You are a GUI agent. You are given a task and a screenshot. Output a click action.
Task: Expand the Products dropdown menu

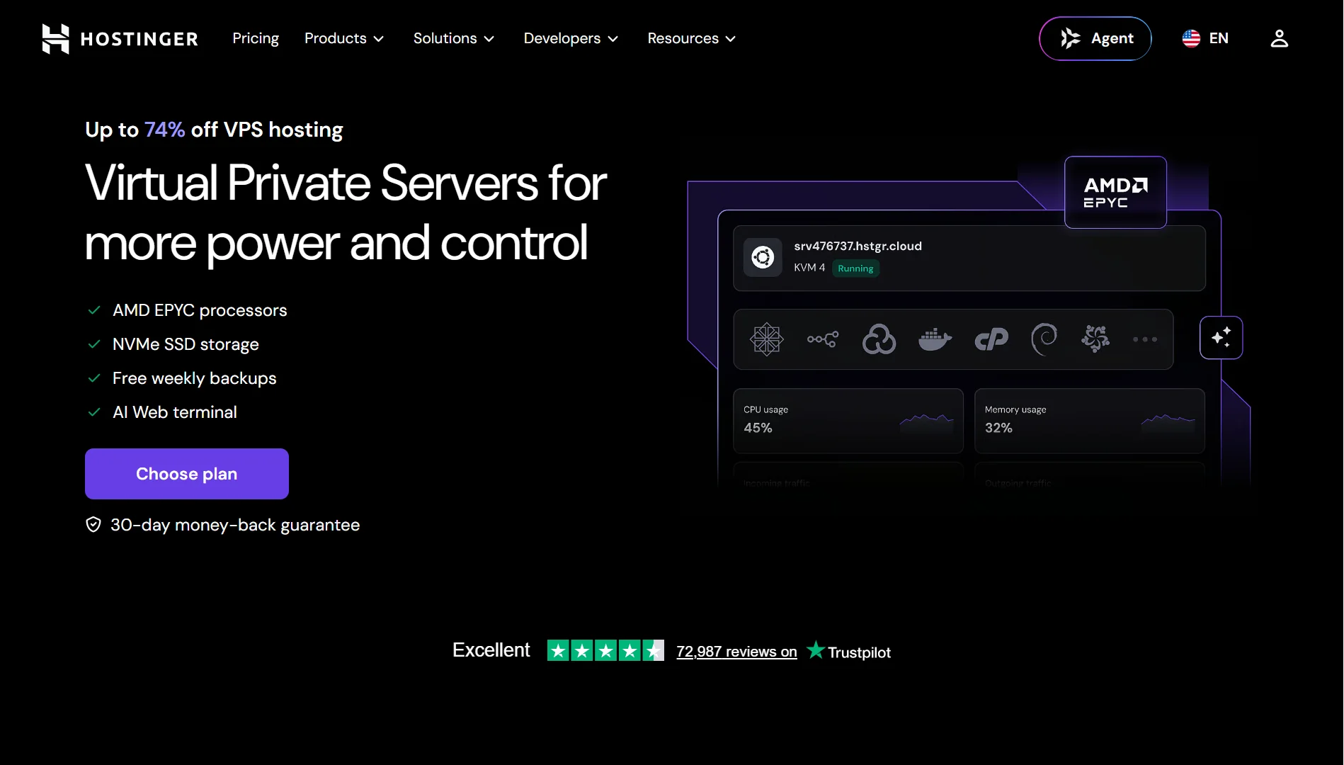pos(344,38)
